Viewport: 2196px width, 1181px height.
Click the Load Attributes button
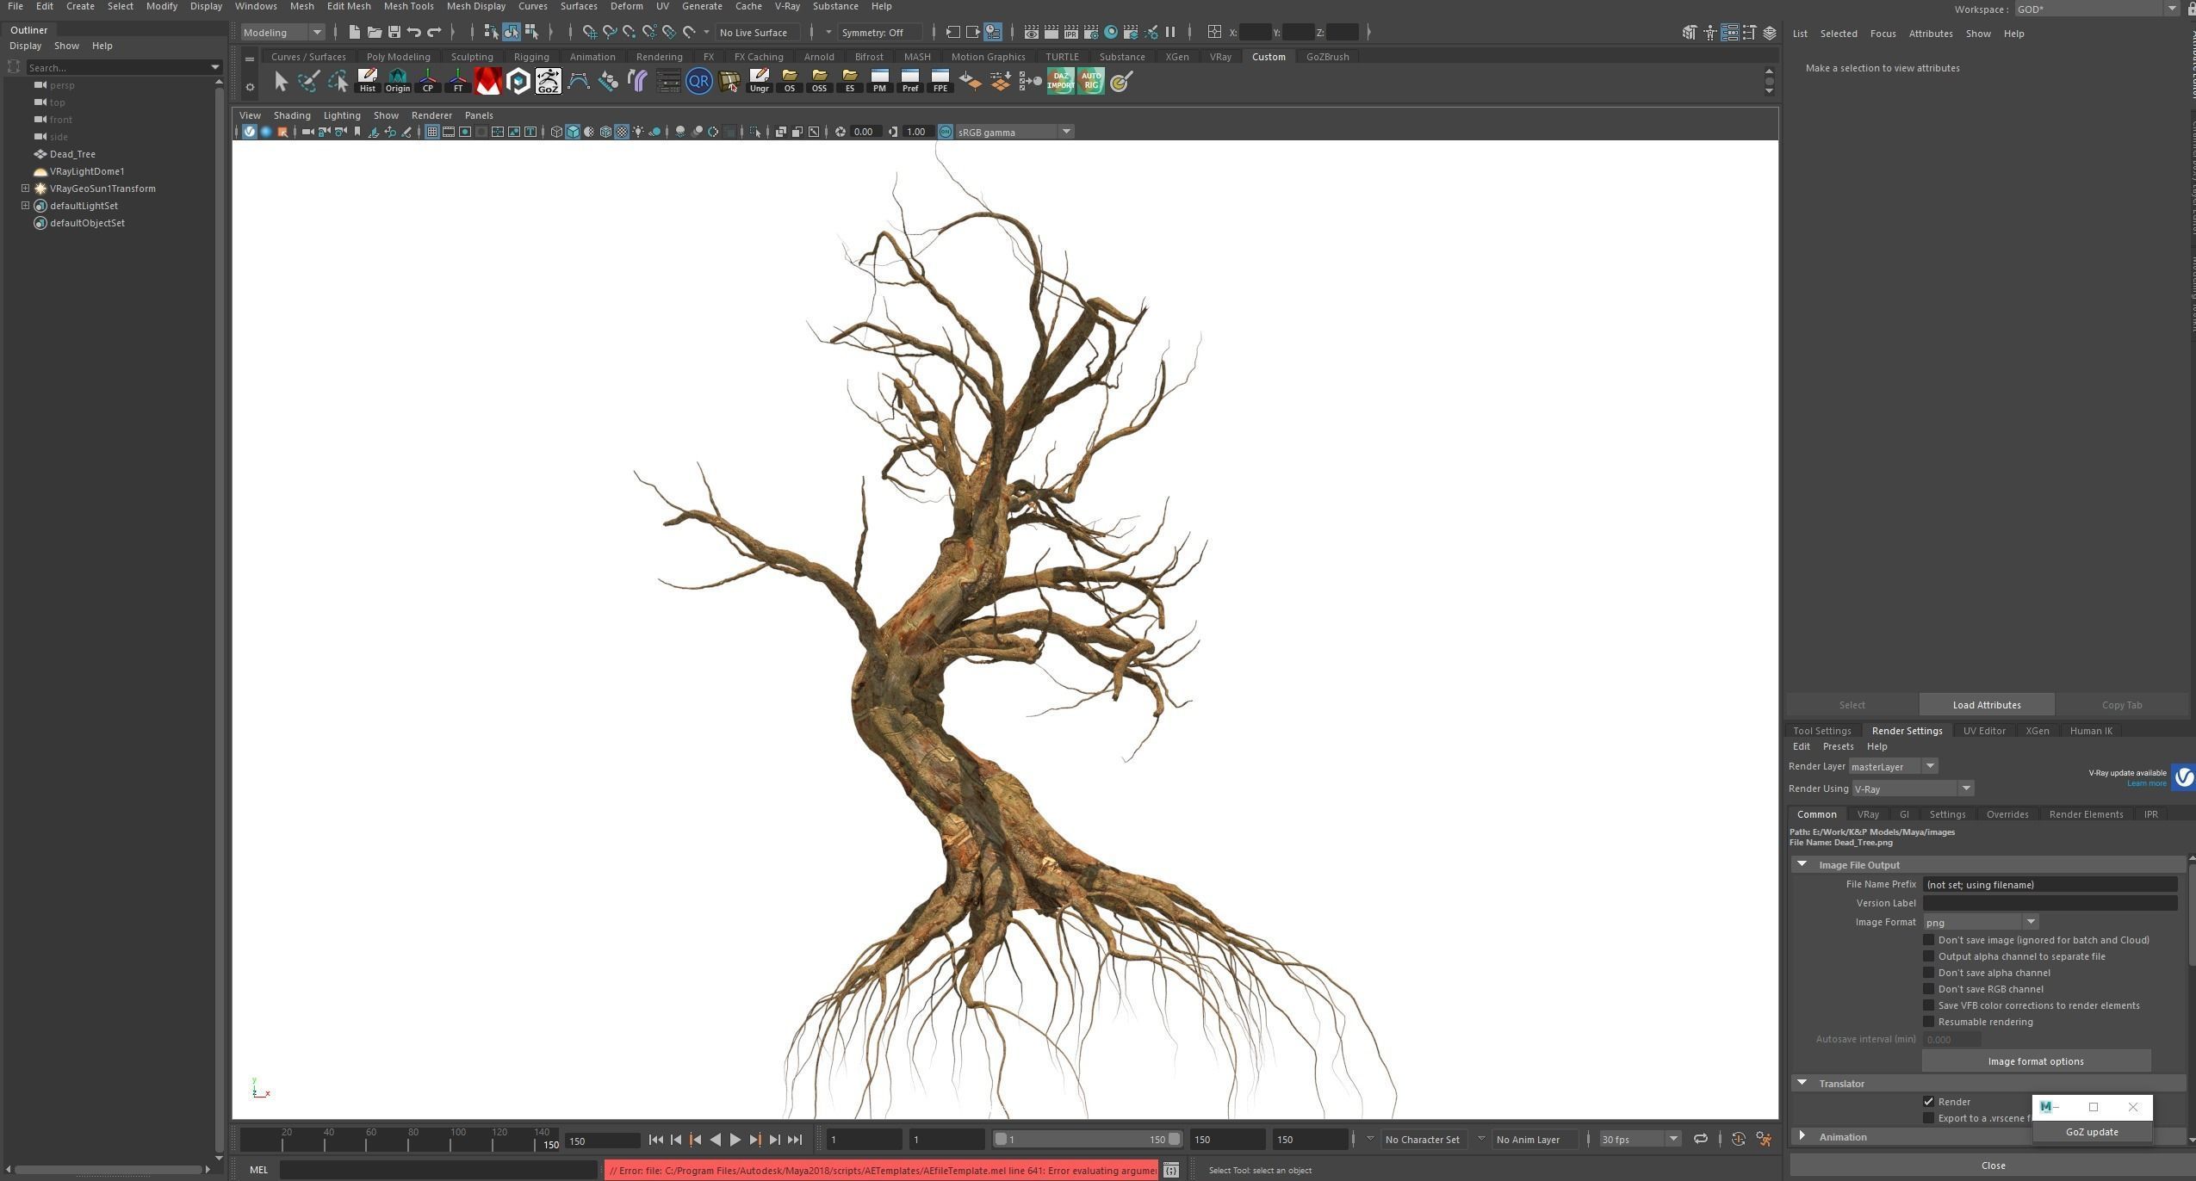point(1987,705)
